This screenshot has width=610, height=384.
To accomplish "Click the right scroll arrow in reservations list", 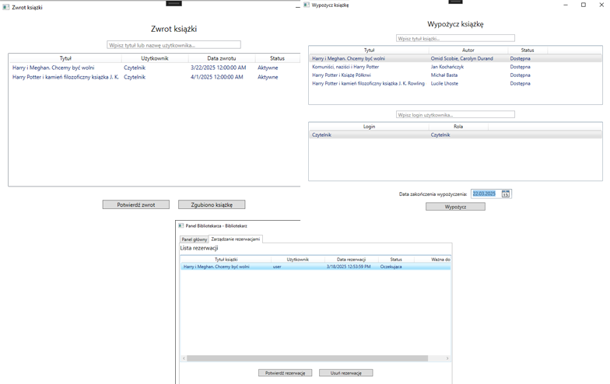I will (x=447, y=358).
